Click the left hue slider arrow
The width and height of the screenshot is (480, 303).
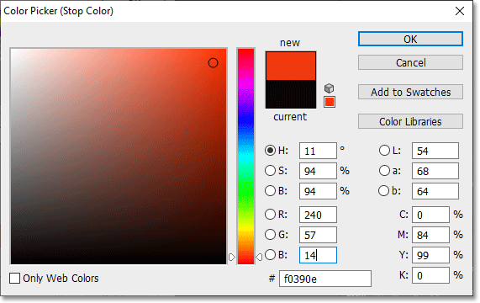[232, 257]
